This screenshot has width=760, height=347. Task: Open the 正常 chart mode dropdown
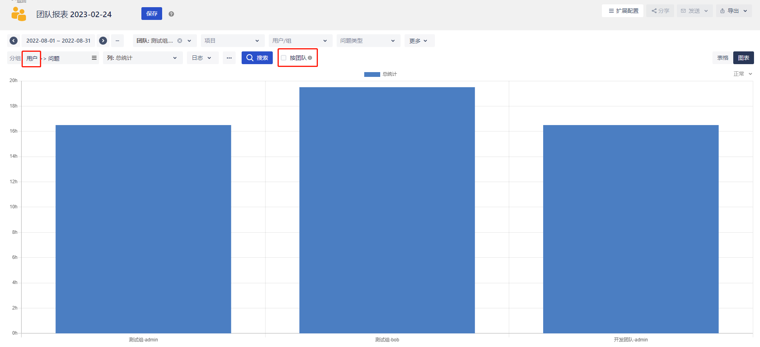point(742,74)
